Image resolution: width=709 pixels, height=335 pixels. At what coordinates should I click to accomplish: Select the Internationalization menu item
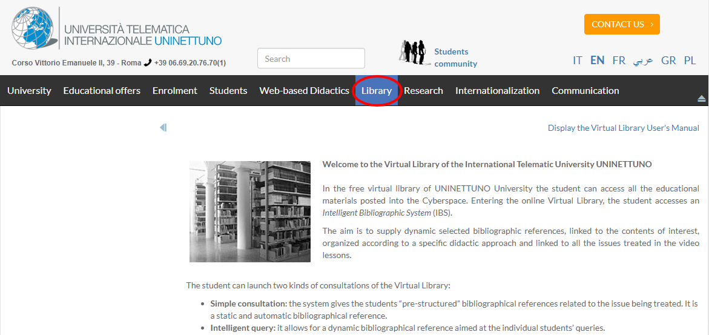click(497, 91)
